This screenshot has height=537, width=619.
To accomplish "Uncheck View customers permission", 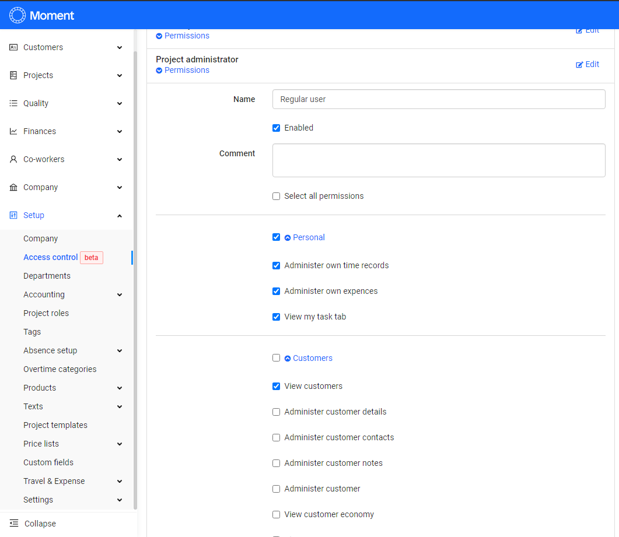I will coord(277,386).
